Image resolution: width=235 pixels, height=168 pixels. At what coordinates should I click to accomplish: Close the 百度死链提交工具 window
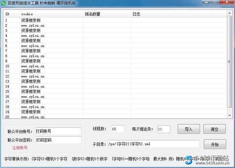pyautogui.click(x=227, y=2)
